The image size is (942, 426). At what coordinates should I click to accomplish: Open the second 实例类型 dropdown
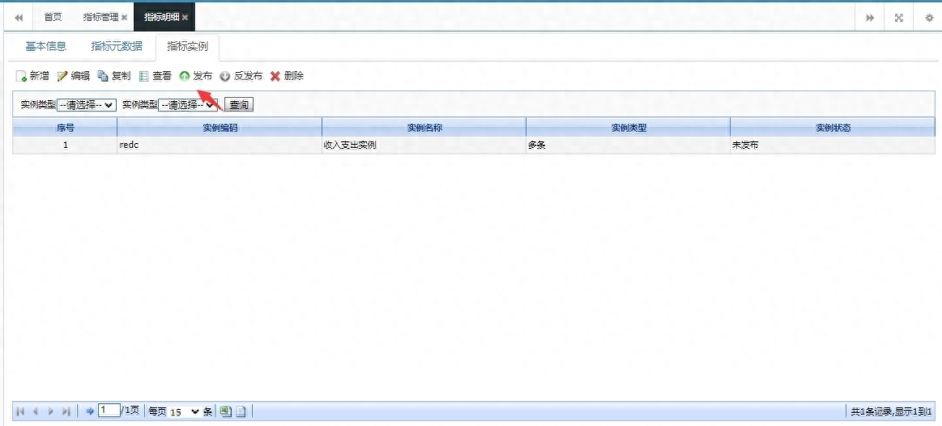coord(188,105)
